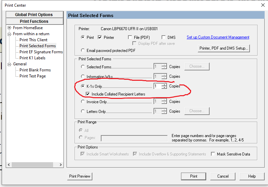The width and height of the screenshot is (268, 187).
Task: Expand the 'From HomeBase' tree node
Action: pyautogui.click(x=9, y=28)
